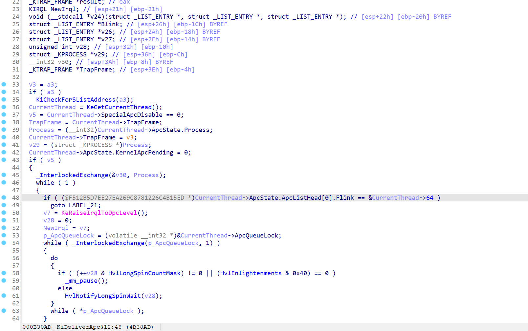This screenshot has width=528, height=331.
Task: Click the $F512B5D7EE27EA269C8781226C4B15ED type cast
Action: 124,198
